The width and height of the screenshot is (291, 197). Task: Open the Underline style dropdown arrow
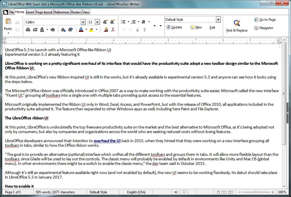[47, 30]
